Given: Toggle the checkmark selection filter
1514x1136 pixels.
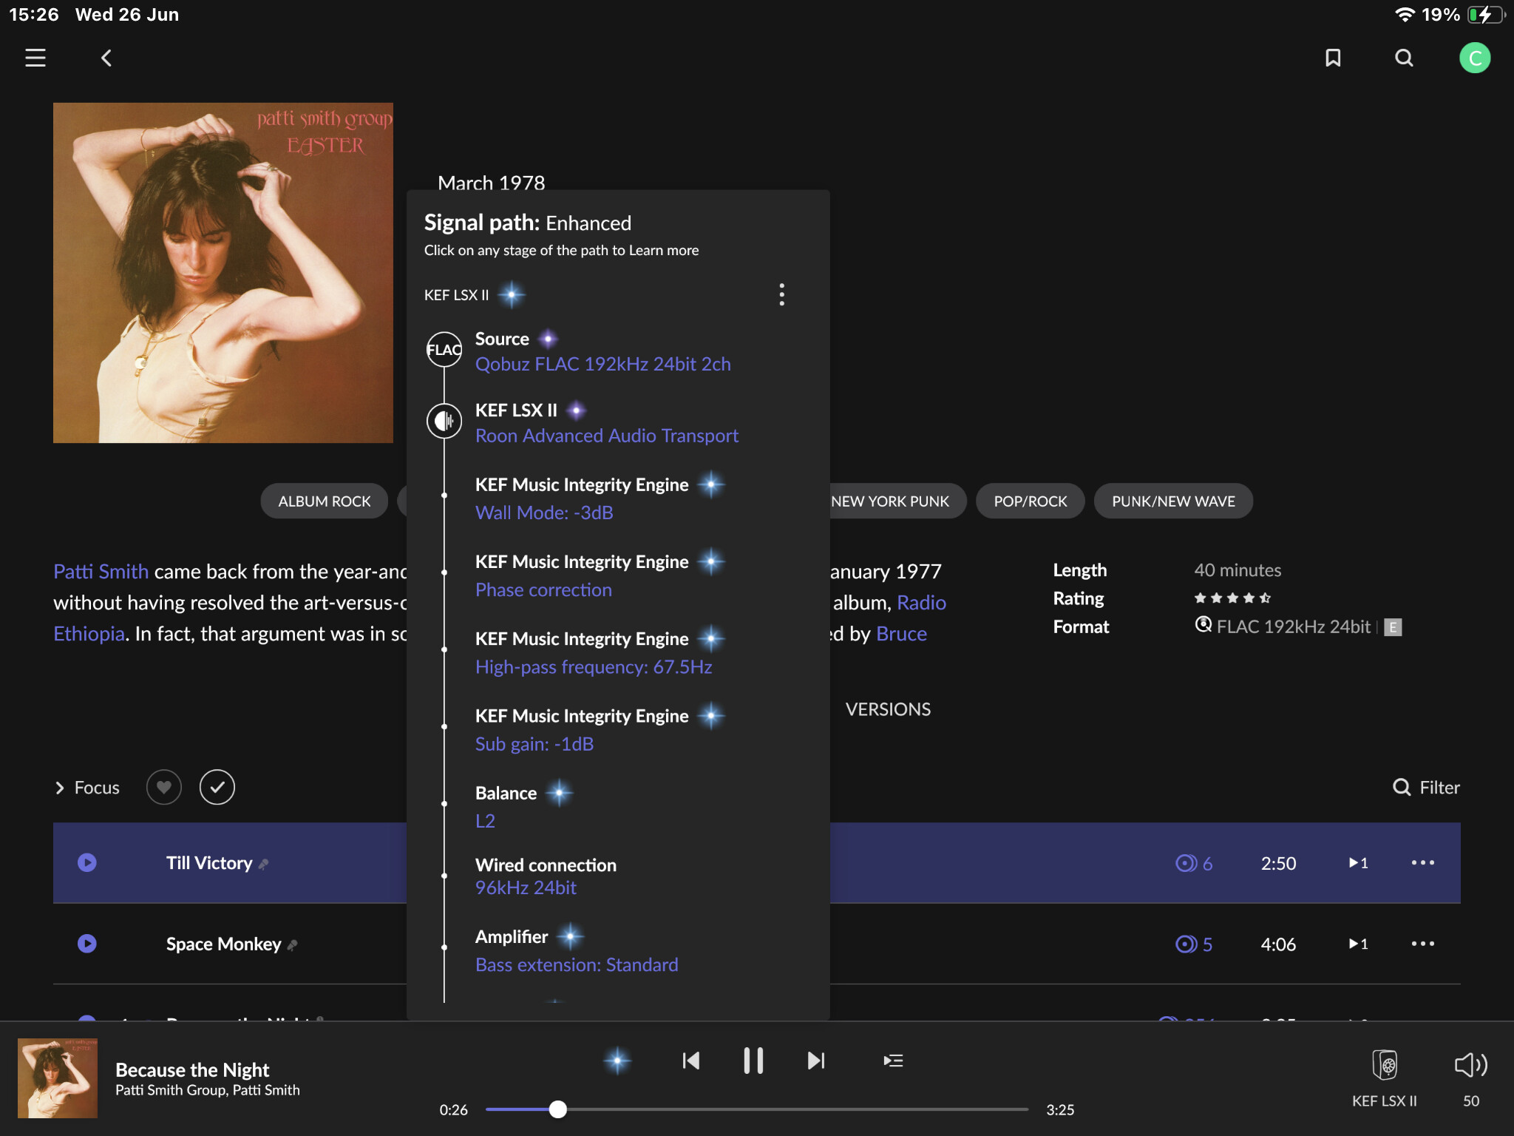Looking at the screenshot, I should pyautogui.click(x=217, y=787).
